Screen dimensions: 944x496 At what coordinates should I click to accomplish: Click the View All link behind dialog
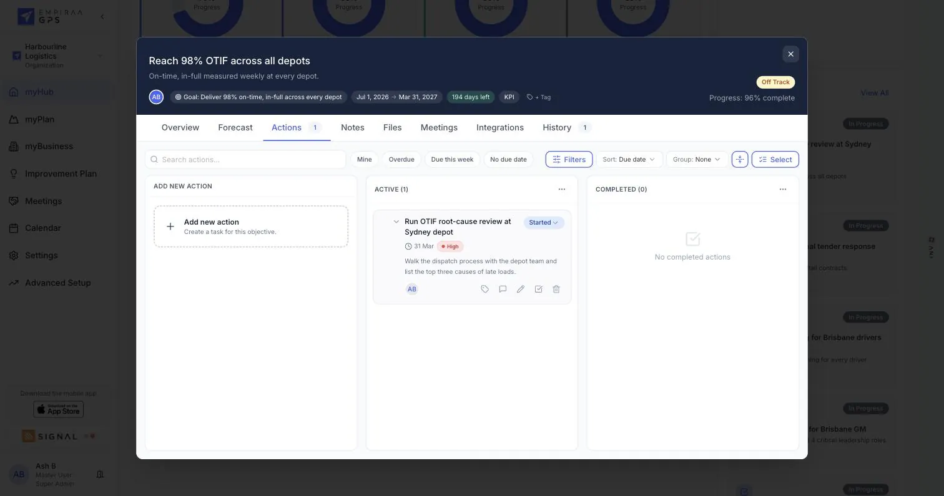pyautogui.click(x=874, y=93)
